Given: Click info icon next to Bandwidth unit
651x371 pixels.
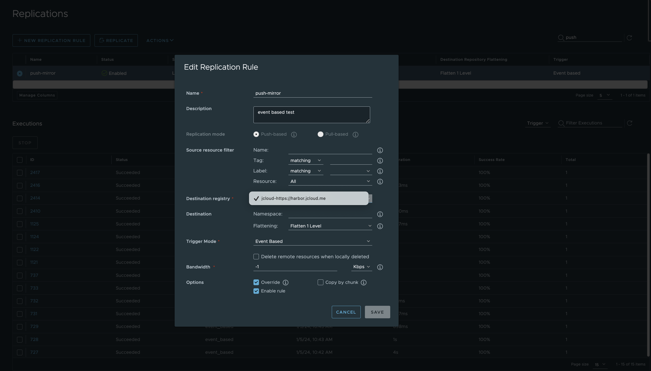Looking at the screenshot, I should click(380, 267).
